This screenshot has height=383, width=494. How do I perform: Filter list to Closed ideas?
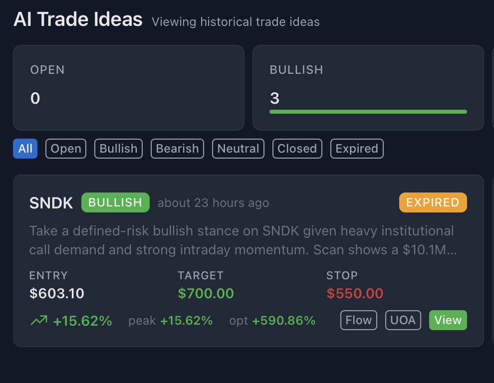297,149
